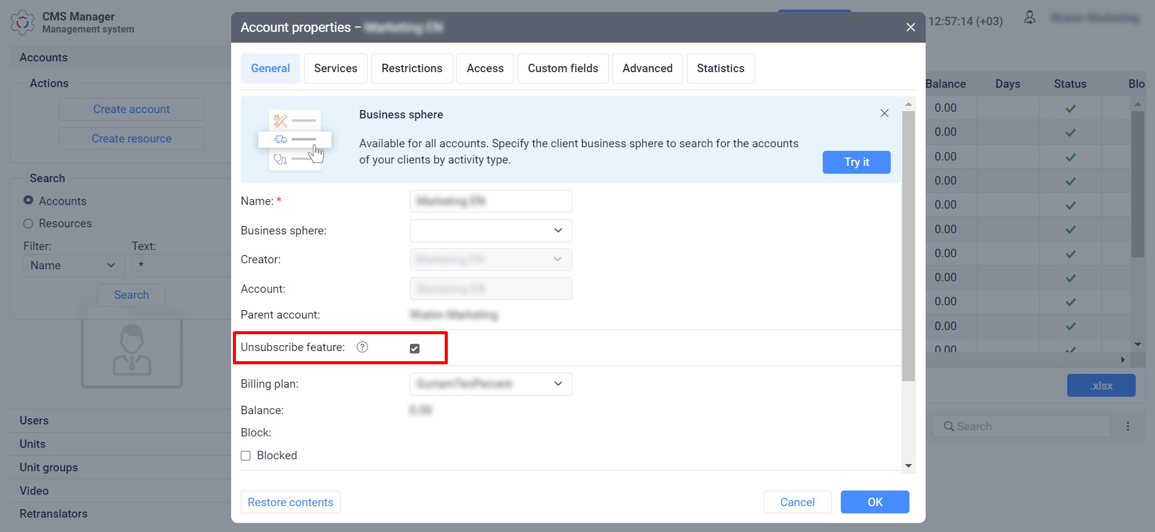1155x532 pixels.
Task: Click Restore contents button
Action: pos(290,502)
